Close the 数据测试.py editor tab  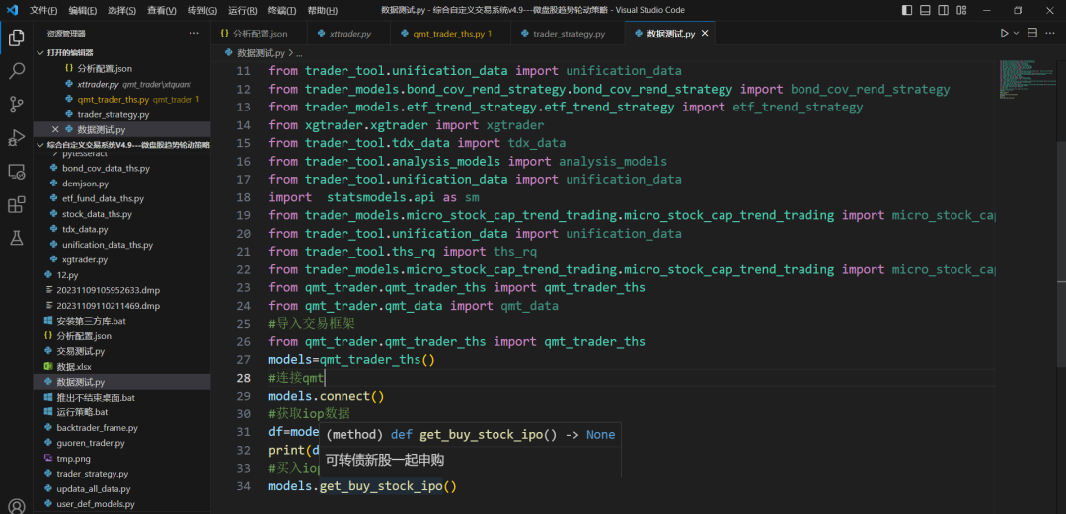click(x=705, y=34)
